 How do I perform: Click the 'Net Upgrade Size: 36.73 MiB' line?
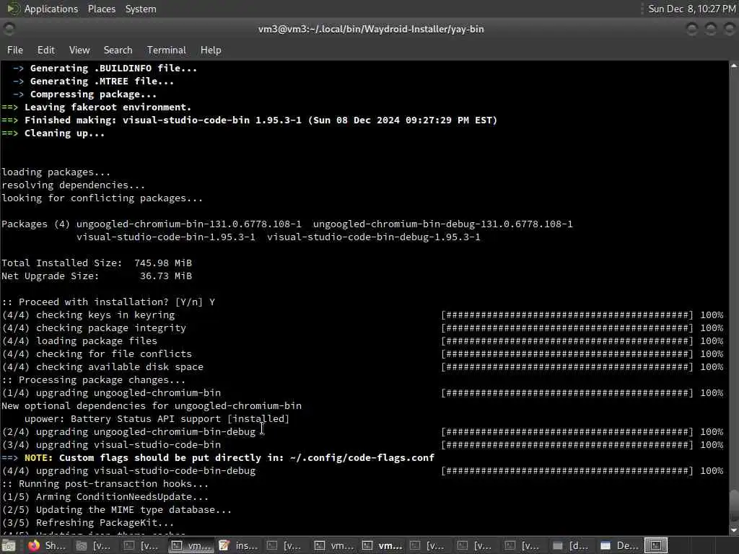click(97, 276)
